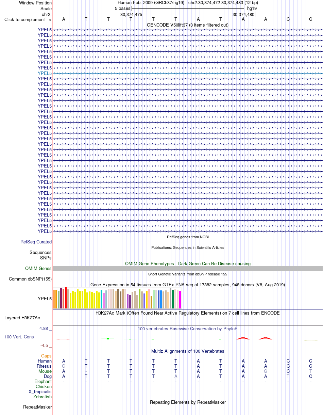
Task: Click the '5 bases' scale label
Action: point(122,8)
